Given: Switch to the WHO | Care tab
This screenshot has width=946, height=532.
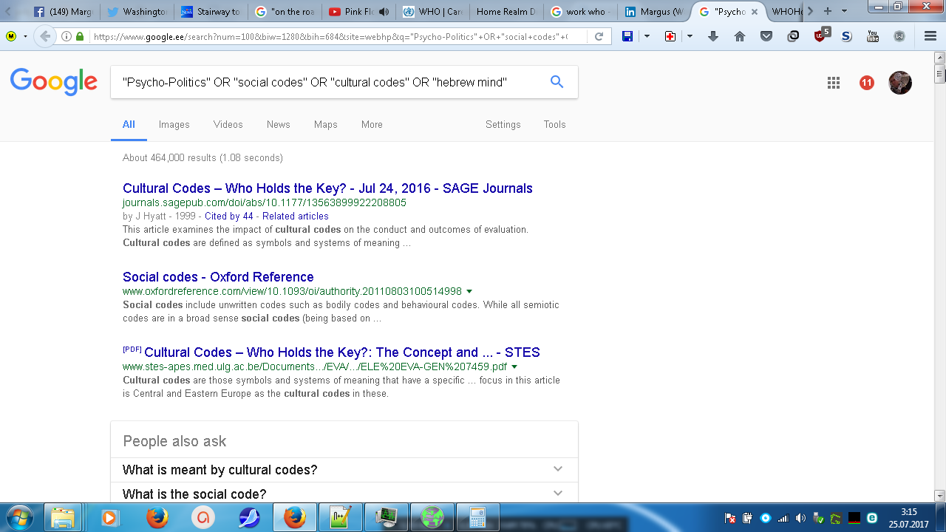Looking at the screenshot, I should click(x=432, y=12).
